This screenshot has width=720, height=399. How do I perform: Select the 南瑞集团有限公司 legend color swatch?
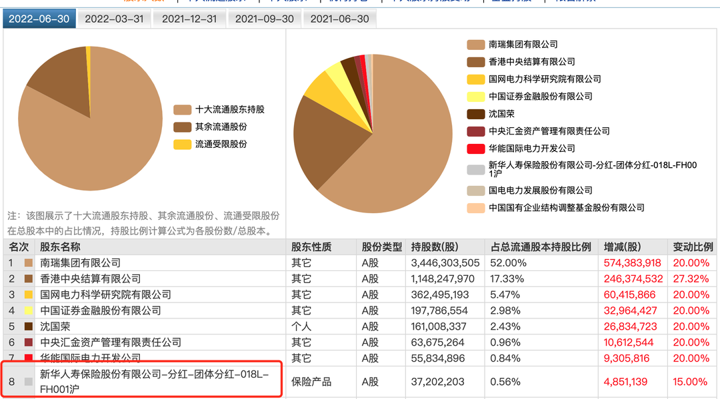point(476,45)
